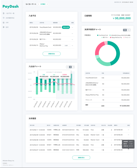
Task: Click 詳細を見る under payment history
Action: pos(81,158)
